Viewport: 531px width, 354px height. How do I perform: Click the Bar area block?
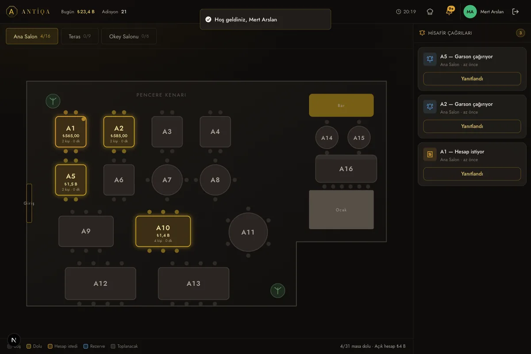point(341,105)
